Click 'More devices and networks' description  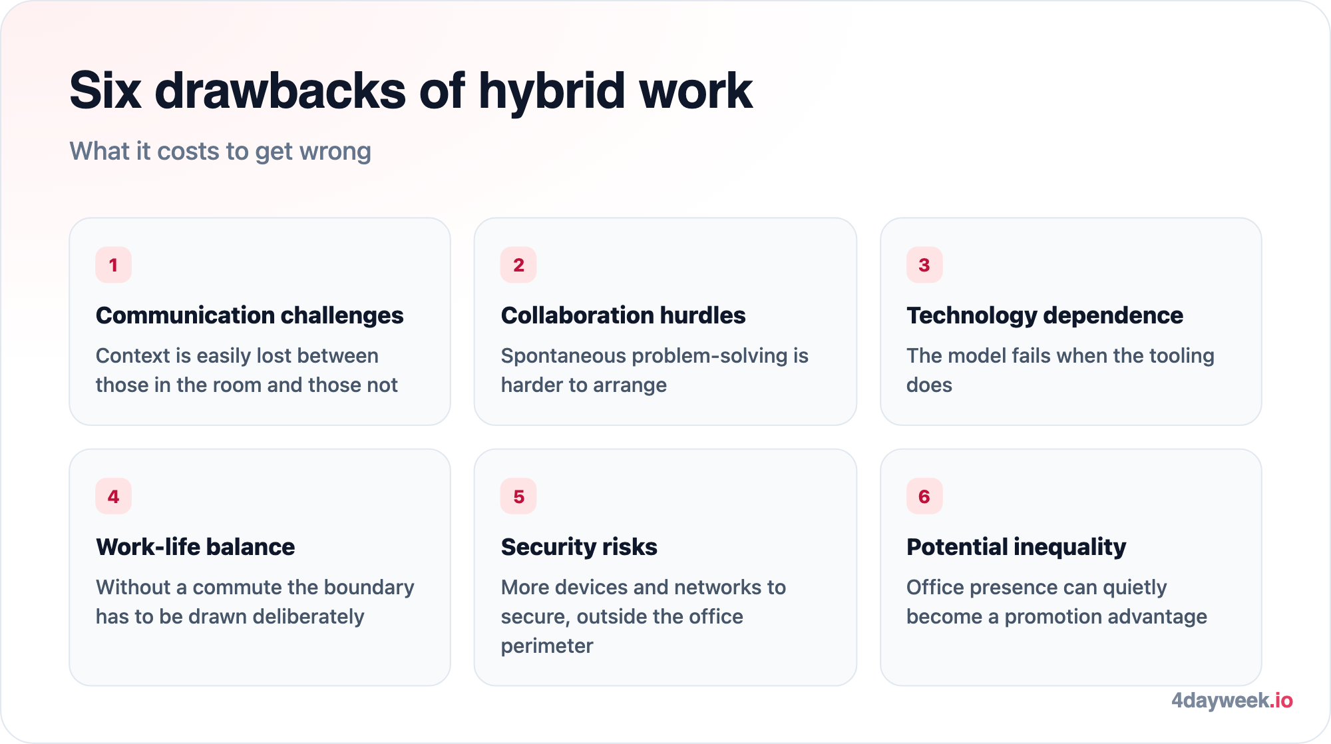643,616
